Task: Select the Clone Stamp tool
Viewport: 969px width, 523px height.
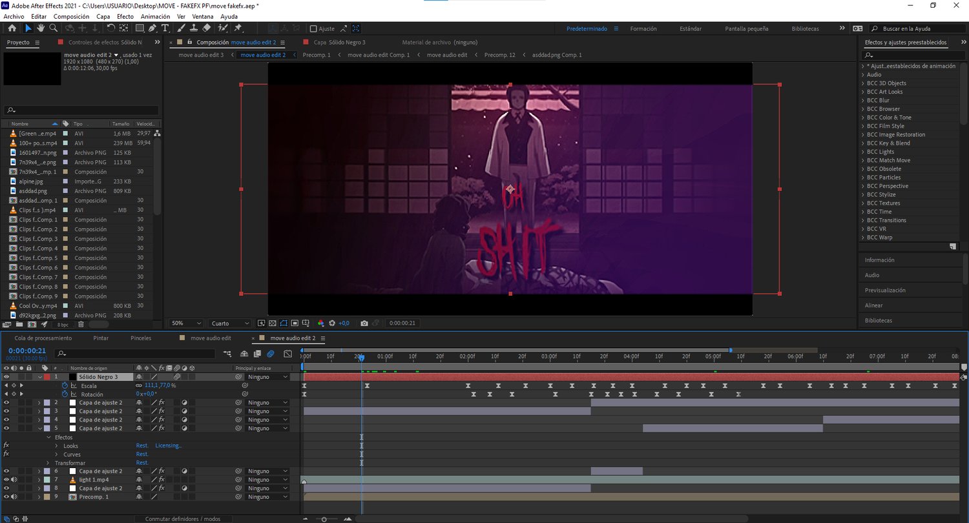Action: click(194, 28)
